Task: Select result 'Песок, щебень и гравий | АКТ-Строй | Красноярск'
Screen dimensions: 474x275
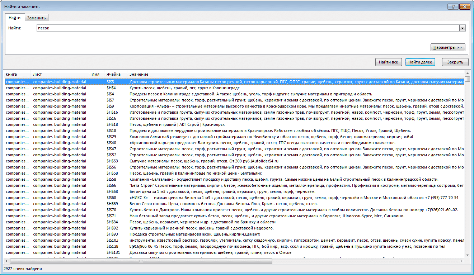Action: (x=234, y=124)
